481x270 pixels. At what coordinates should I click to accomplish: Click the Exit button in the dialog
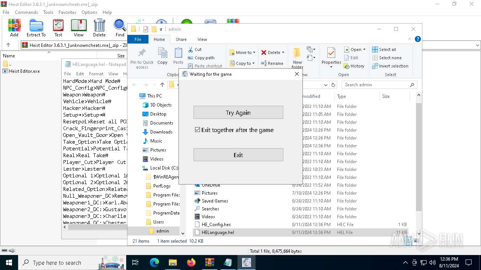click(x=238, y=155)
